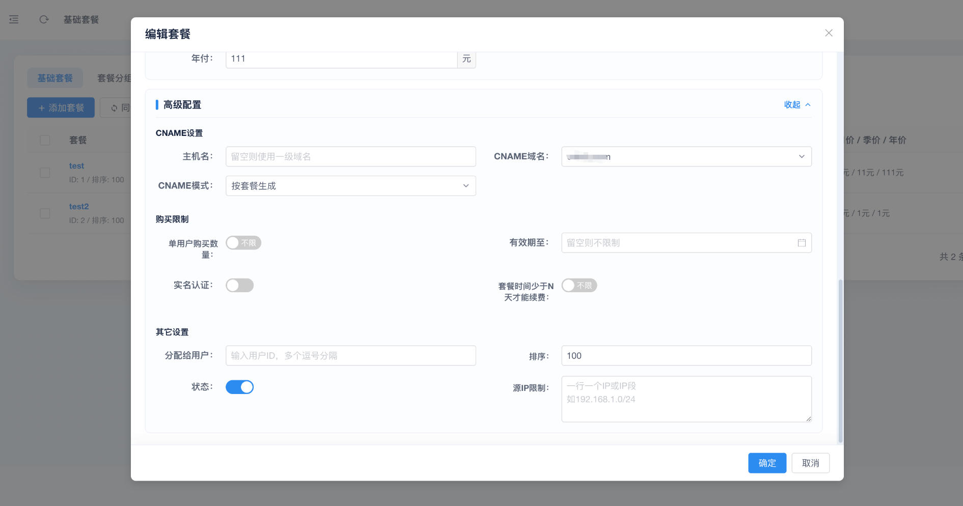Click the 基础套餐 breadcrumb title in header
The height and width of the screenshot is (506, 963).
81,19
